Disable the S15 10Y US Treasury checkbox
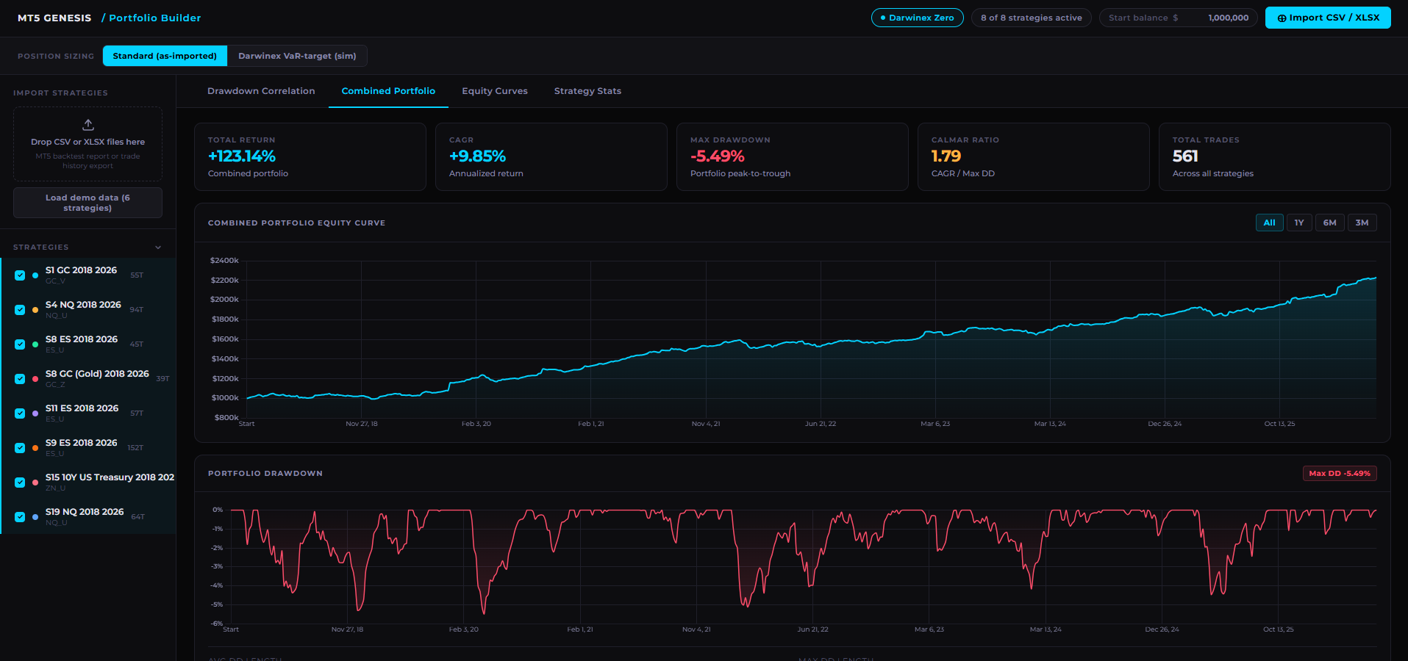 pyautogui.click(x=20, y=483)
